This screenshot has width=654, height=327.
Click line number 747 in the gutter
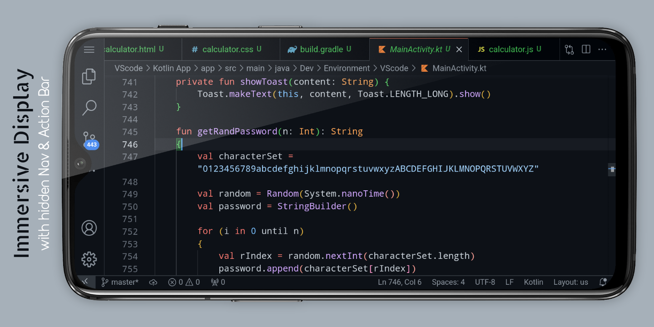pyautogui.click(x=130, y=157)
